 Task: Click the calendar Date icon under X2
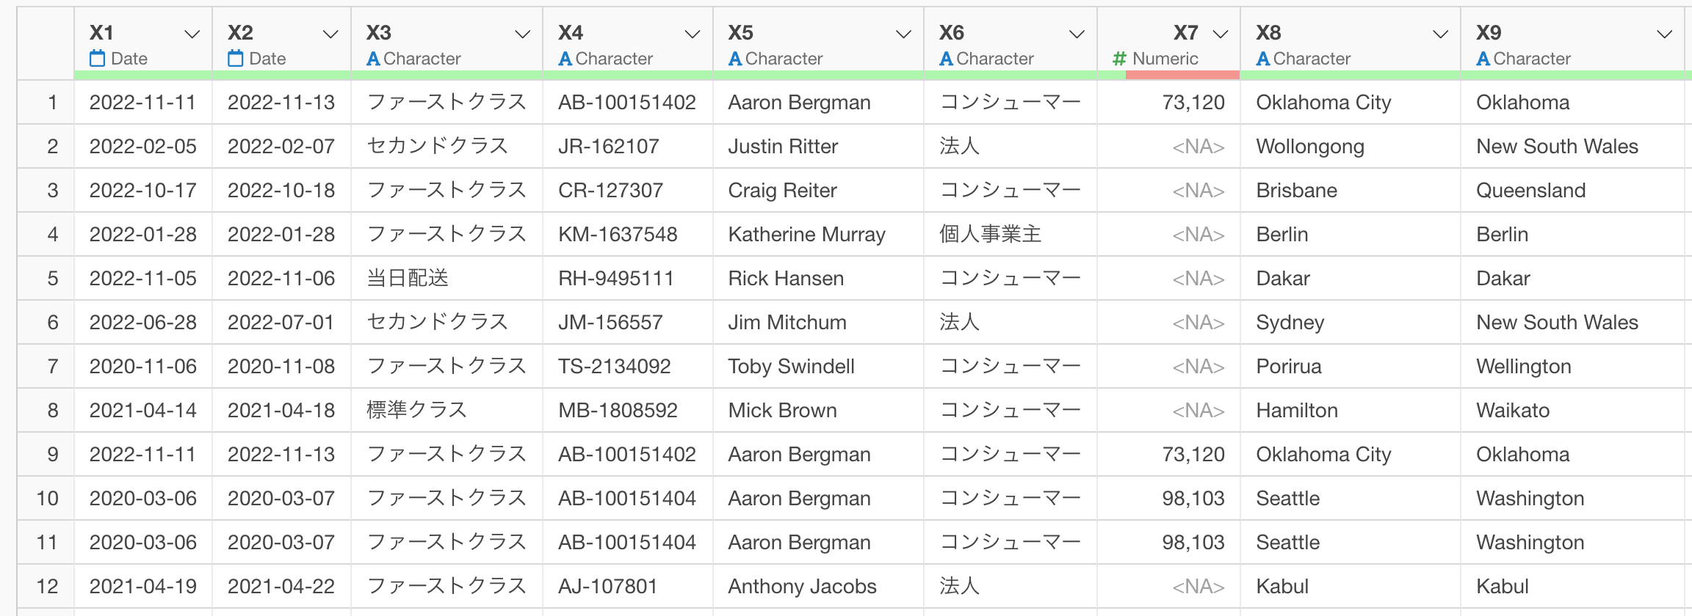235,59
